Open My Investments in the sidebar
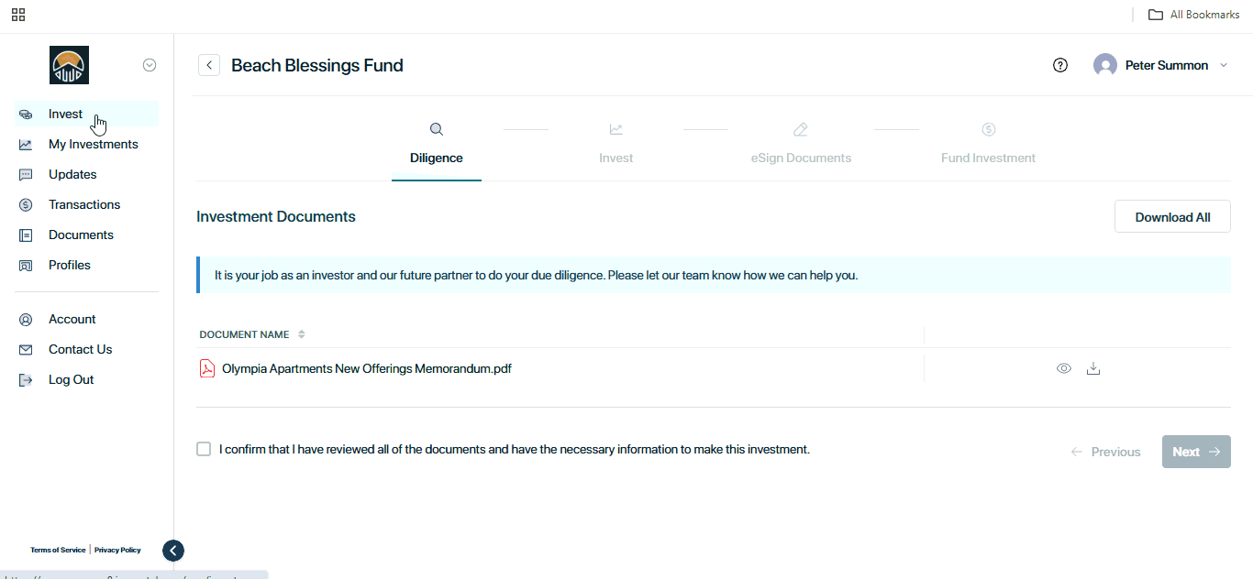 pos(93,144)
